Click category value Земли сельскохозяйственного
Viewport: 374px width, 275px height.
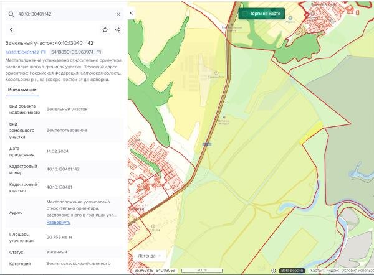[79, 264]
